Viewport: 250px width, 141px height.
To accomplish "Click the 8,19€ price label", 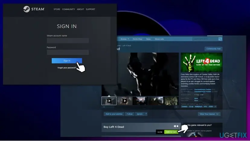I will click(160, 132).
